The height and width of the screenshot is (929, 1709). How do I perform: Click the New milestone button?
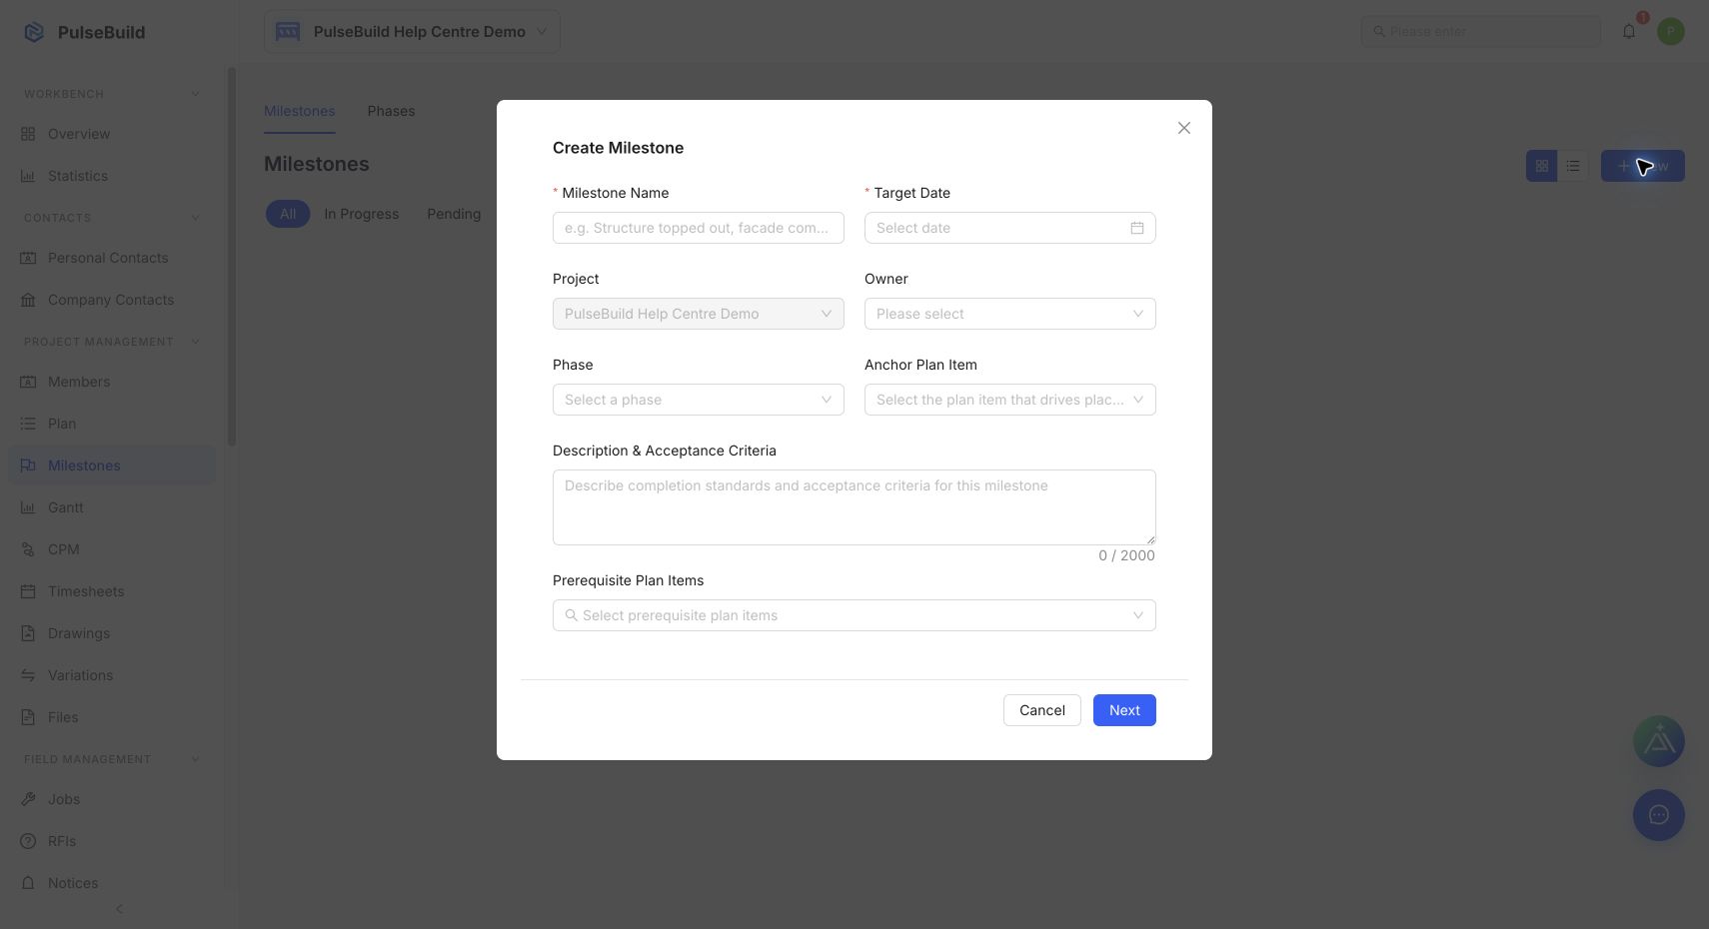coord(1643,166)
